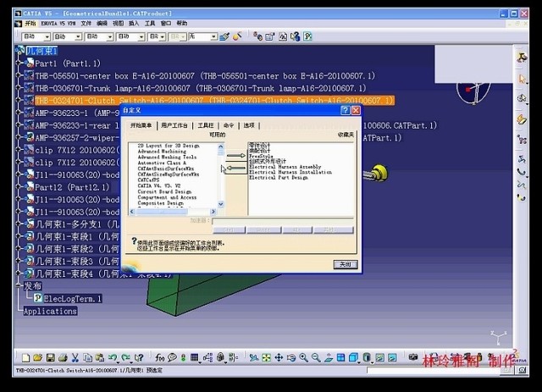Click the Save disk icon
The width and height of the screenshot is (542, 392).
[51, 358]
